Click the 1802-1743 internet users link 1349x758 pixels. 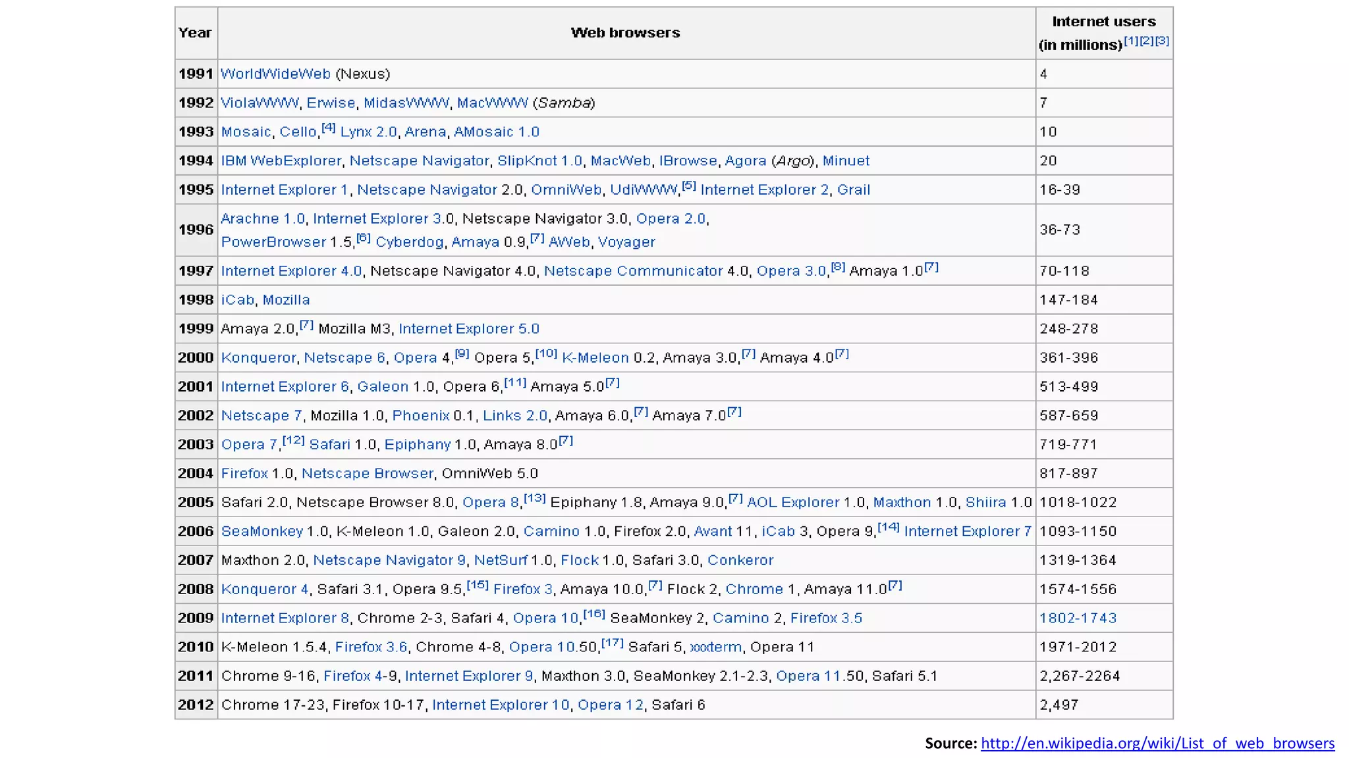coord(1078,619)
